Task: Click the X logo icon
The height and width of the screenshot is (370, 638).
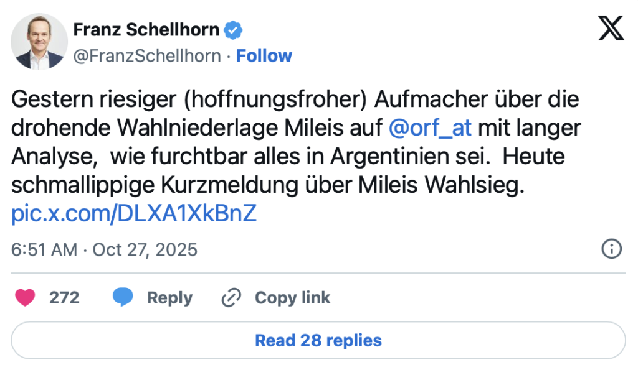Action: tap(611, 29)
